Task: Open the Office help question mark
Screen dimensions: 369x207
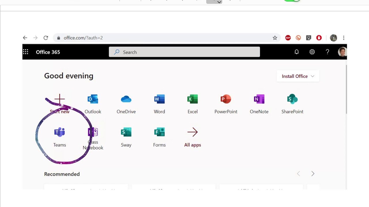Action: pyautogui.click(x=327, y=52)
